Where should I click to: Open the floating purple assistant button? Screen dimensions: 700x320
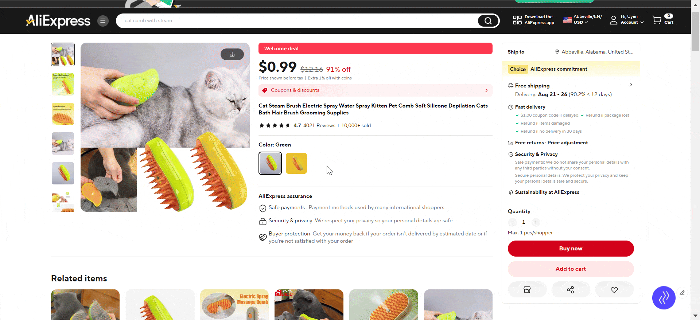[664, 298]
